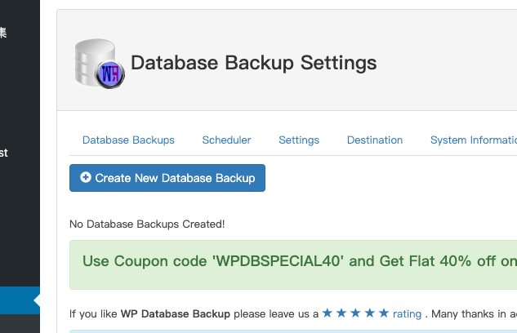Viewport: 517px width, 333px height.
Task: Go to the Settings tab
Action: [299, 140]
